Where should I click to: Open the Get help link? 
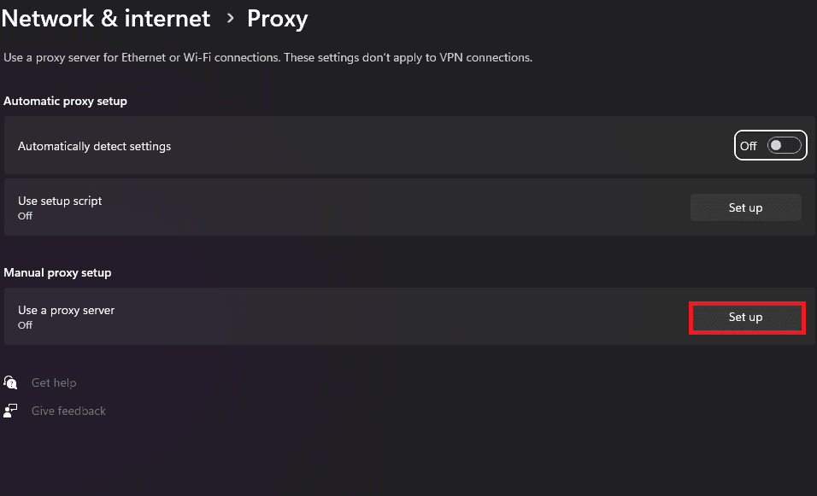pos(54,382)
